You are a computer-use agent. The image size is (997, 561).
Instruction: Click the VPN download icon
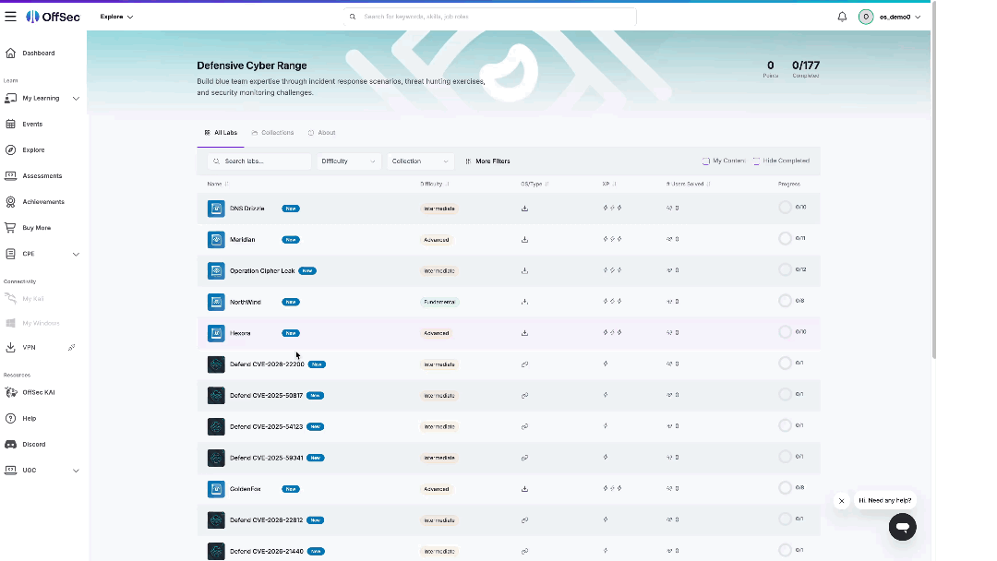click(x=10, y=348)
